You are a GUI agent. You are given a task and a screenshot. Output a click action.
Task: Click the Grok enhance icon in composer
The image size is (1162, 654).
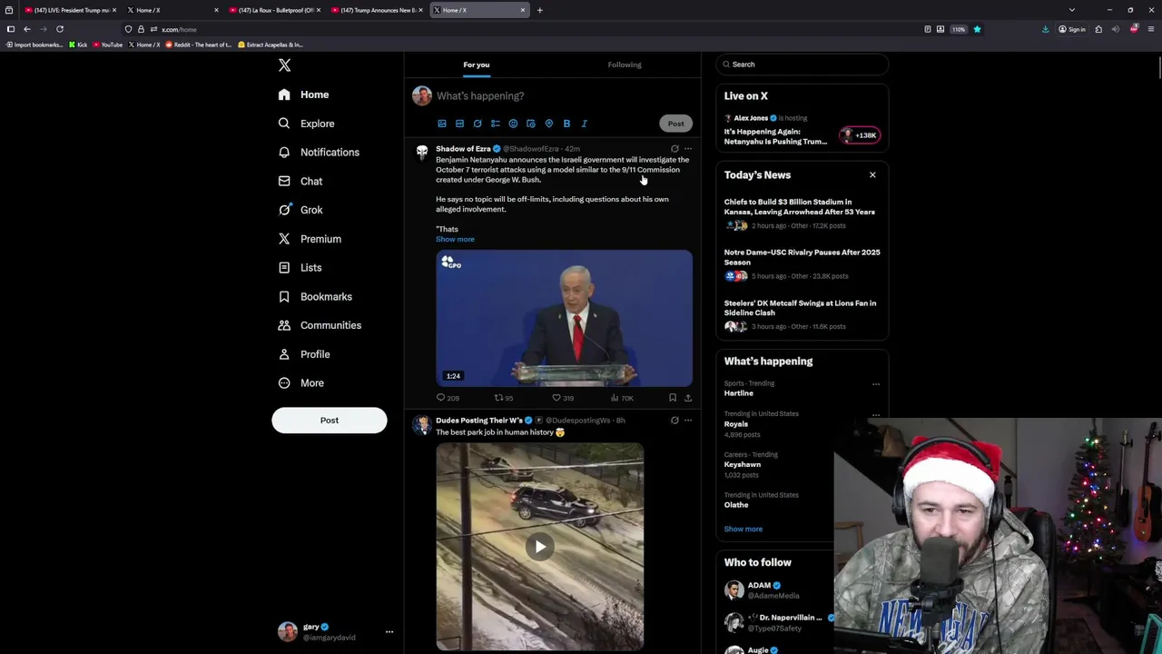(478, 124)
